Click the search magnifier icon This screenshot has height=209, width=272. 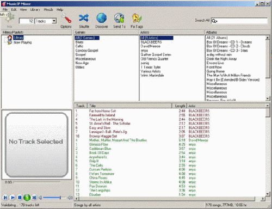click(x=214, y=21)
